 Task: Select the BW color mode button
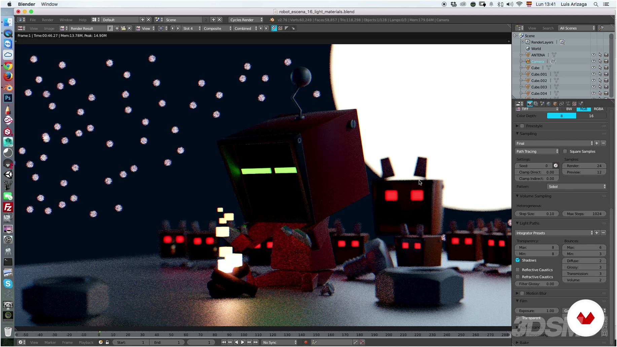(569, 109)
